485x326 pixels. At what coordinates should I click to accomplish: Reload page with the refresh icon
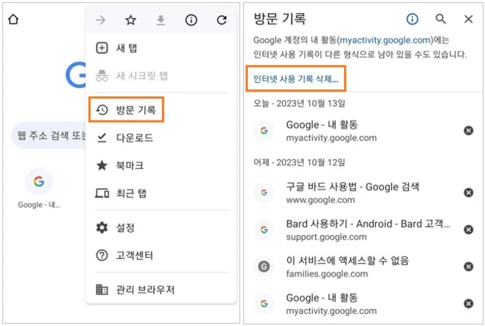point(221,20)
